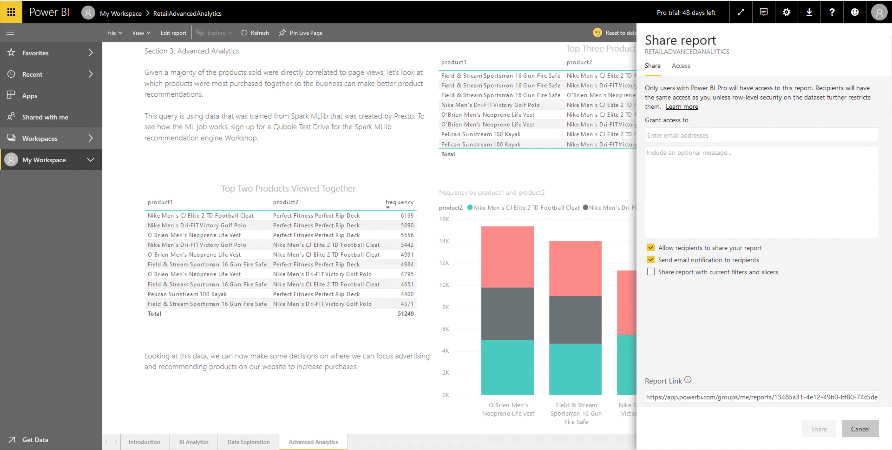Click the Pro trial 48 days left text

point(686,13)
